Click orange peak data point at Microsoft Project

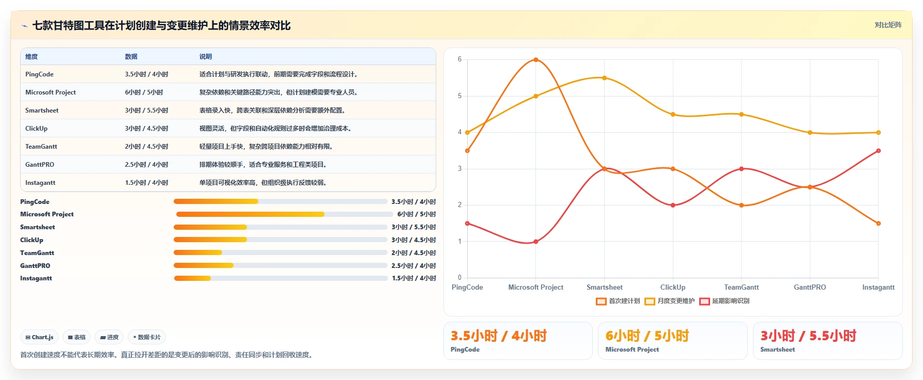pos(536,60)
